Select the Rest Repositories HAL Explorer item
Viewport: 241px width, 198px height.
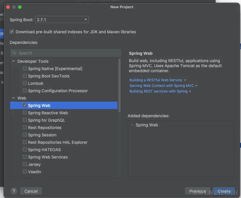pos(58,142)
